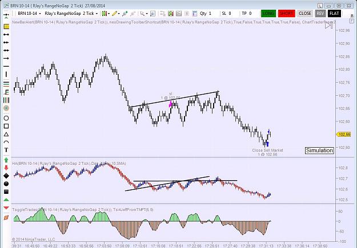Click the 17:25:51 time axis label
Viewport: 357px width, 248px height.
tap(212, 246)
